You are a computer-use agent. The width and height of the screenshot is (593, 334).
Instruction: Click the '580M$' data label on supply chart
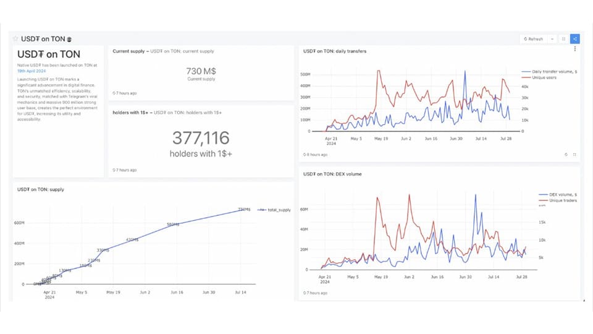click(x=173, y=225)
